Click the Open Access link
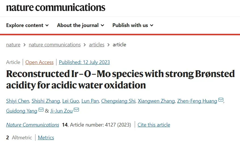Image resolution: width=240 pixels, height=149 pixels. (x=39, y=62)
